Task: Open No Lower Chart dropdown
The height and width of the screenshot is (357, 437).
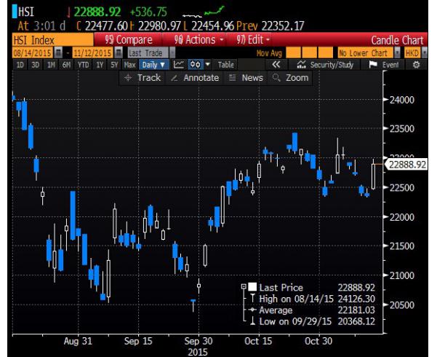Action: point(397,52)
